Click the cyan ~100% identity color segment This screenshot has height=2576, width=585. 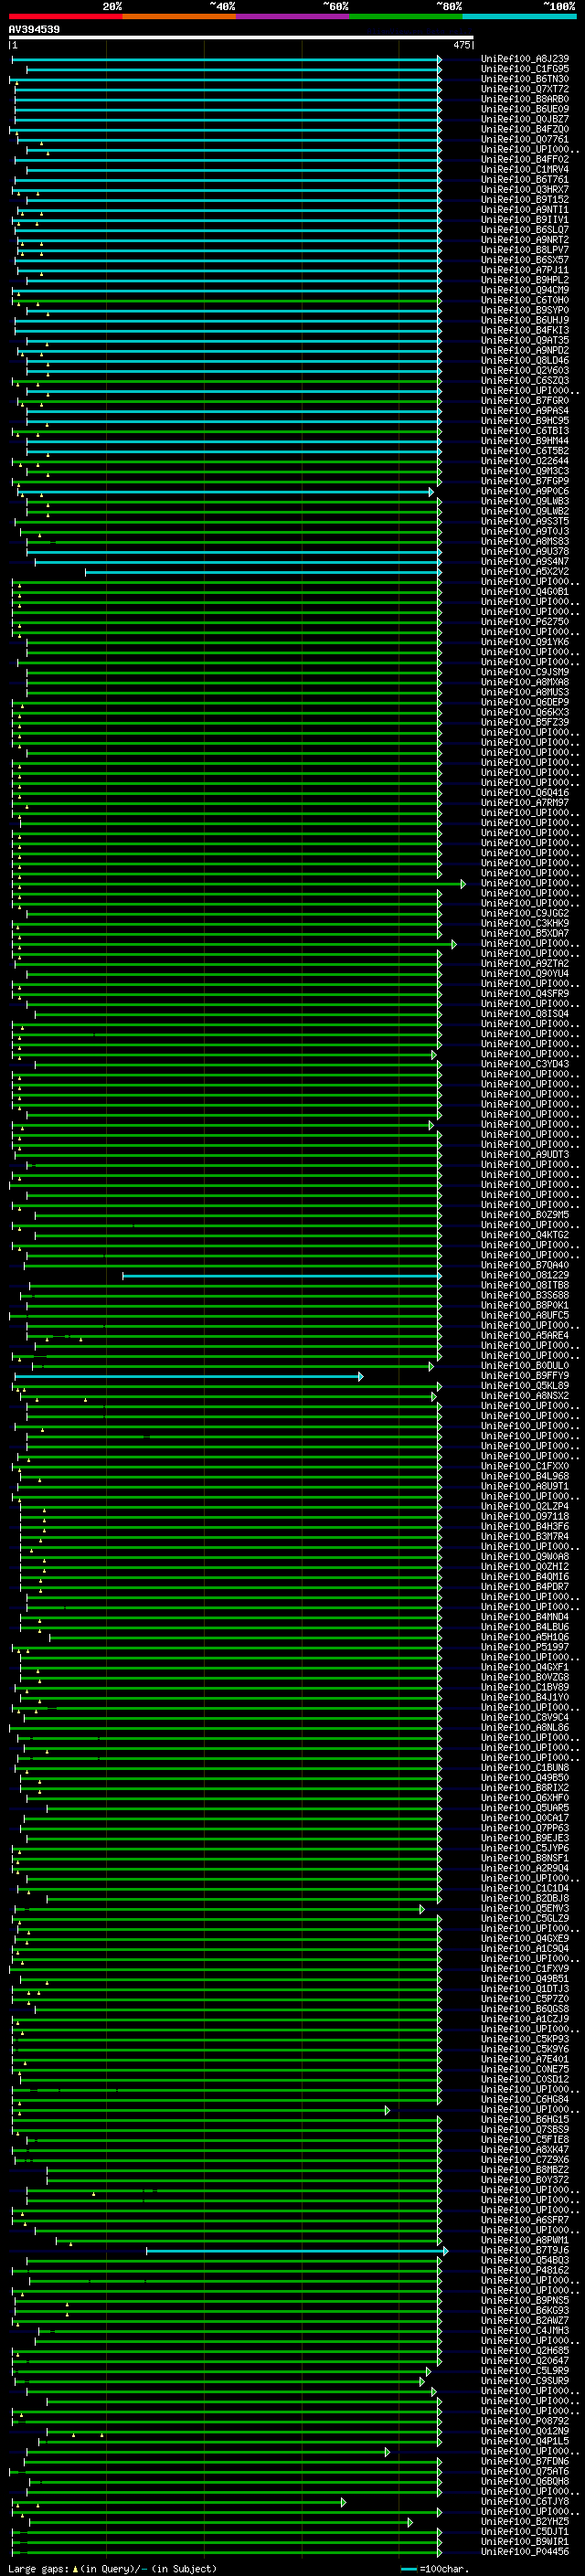[x=520, y=16]
